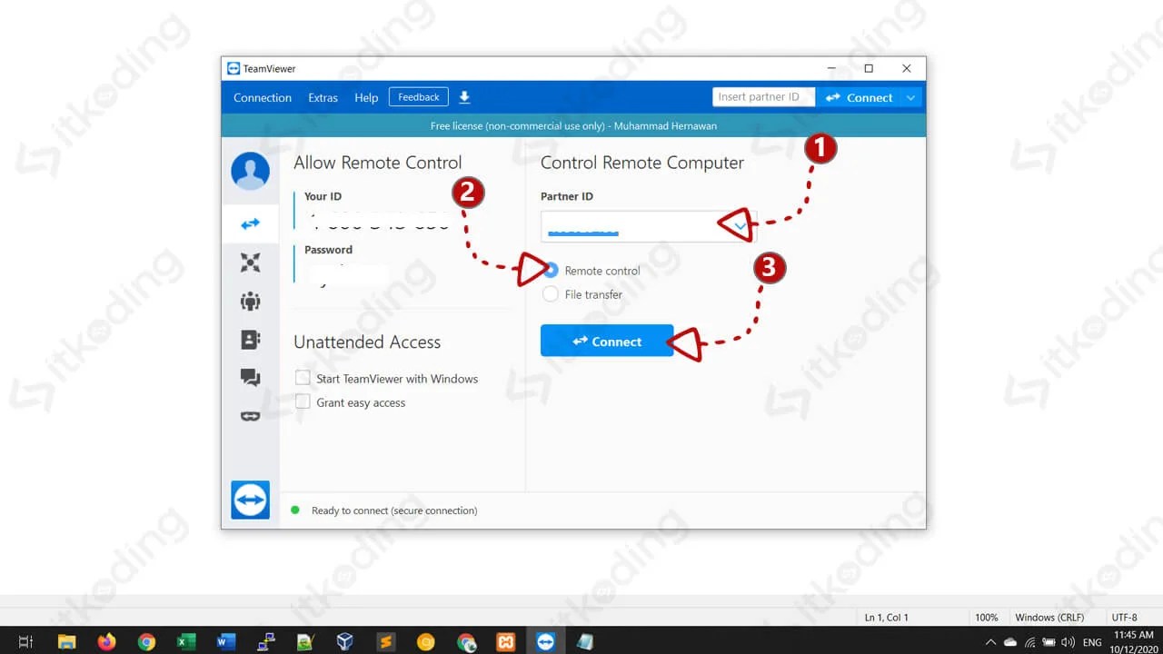Viewport: 1163px width, 654px height.
Task: Click the OneDrive cloud tray icon
Action: click(1009, 642)
